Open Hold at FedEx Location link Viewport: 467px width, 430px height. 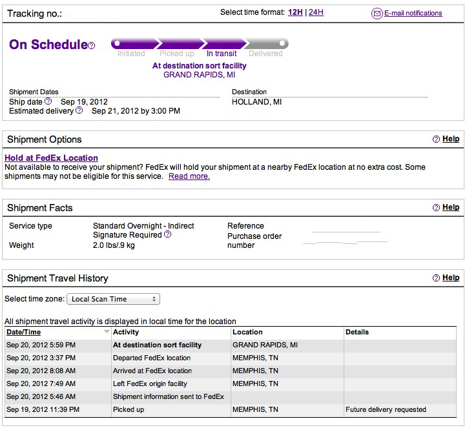click(x=51, y=158)
